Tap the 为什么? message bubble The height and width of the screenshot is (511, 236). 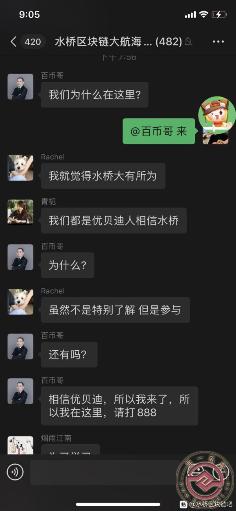click(68, 265)
